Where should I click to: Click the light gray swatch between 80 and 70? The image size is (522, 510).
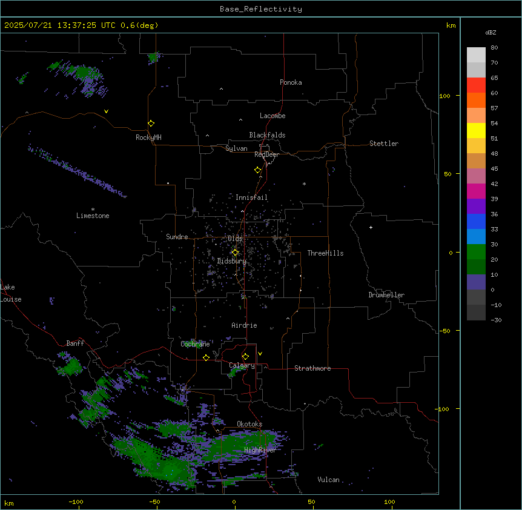(x=476, y=55)
